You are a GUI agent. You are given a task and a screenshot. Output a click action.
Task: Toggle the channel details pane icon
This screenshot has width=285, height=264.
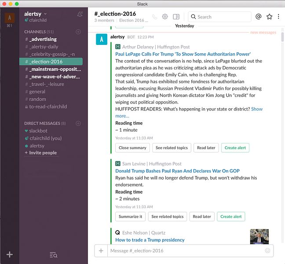[x=176, y=17]
